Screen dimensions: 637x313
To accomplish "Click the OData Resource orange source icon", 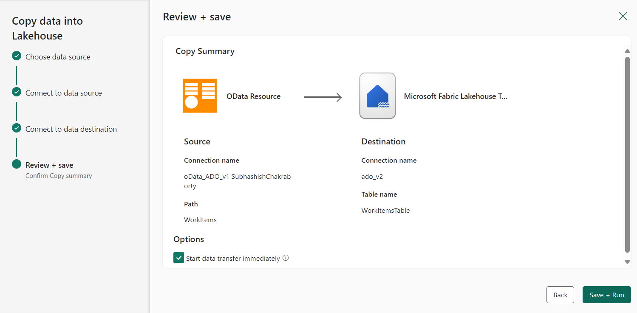I will tap(200, 96).
